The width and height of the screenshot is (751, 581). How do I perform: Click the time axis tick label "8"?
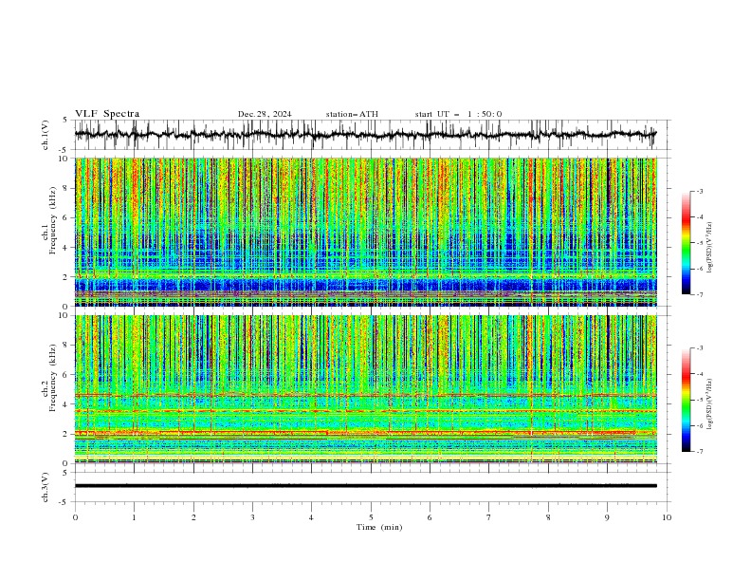(548, 517)
